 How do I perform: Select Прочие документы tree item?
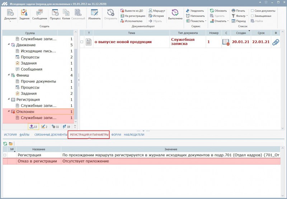click(38, 81)
